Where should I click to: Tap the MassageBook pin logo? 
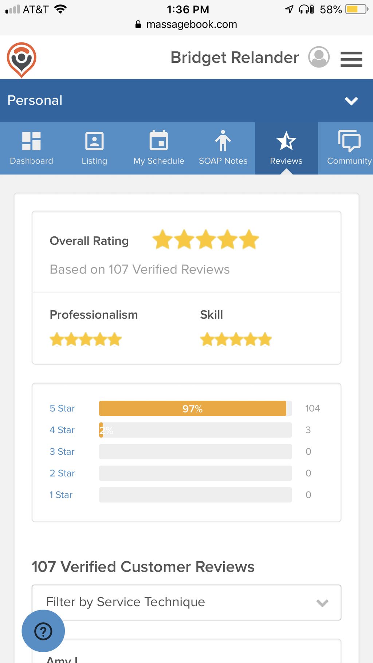coord(21,60)
